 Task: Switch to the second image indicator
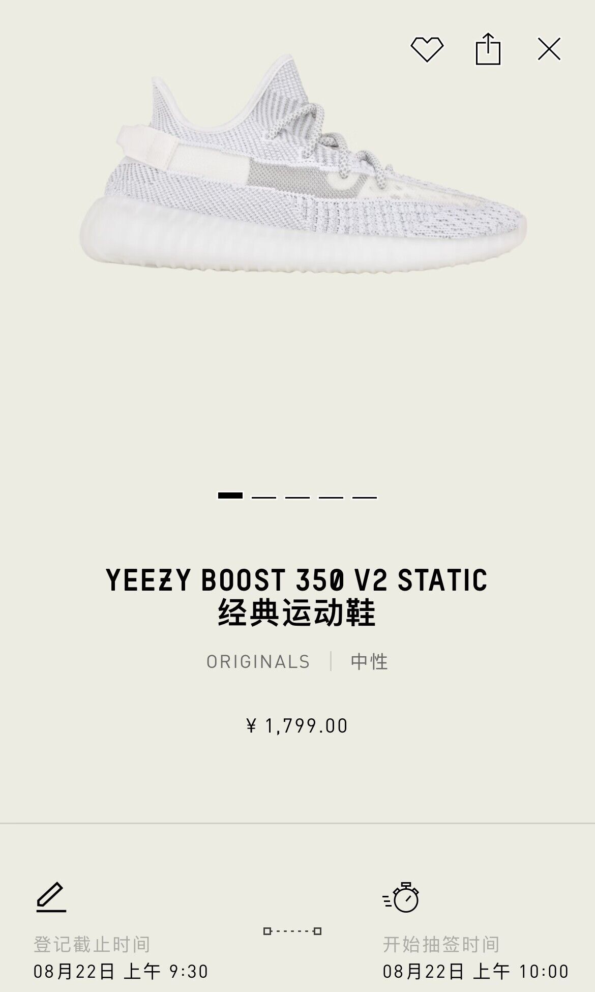click(x=264, y=497)
